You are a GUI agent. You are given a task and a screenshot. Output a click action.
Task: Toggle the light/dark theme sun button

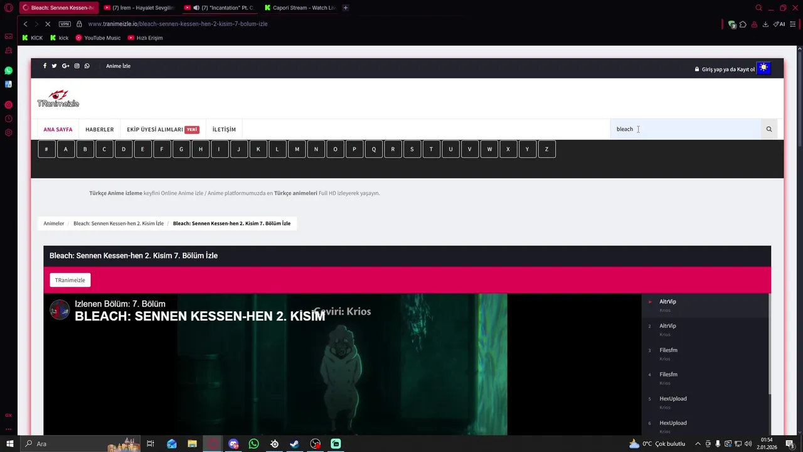coord(763,68)
